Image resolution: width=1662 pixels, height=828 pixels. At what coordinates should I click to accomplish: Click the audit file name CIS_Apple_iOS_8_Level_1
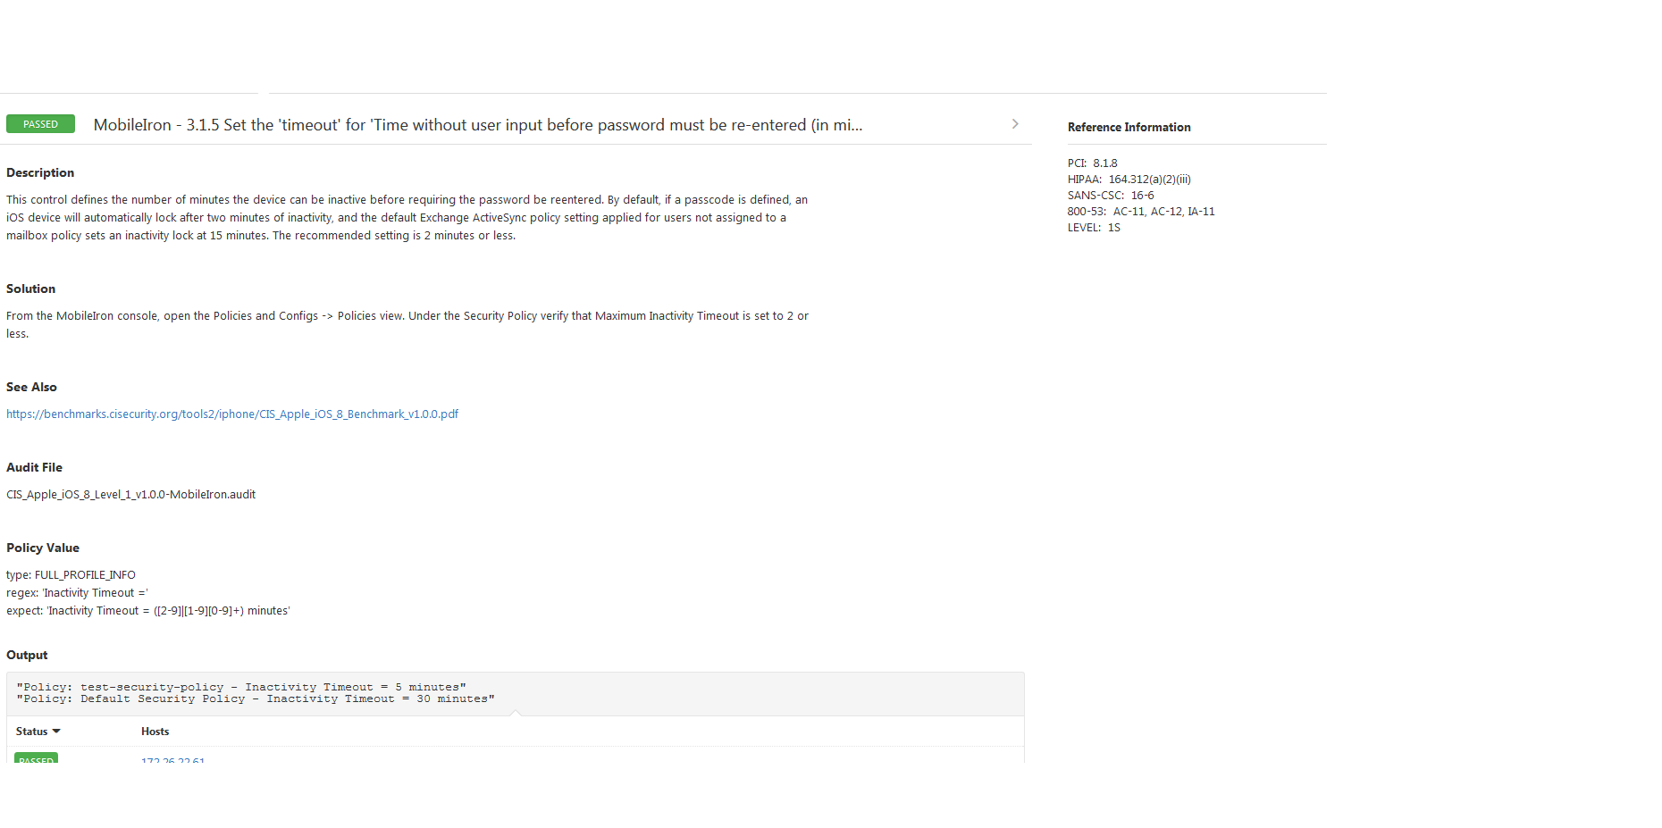pos(130,495)
